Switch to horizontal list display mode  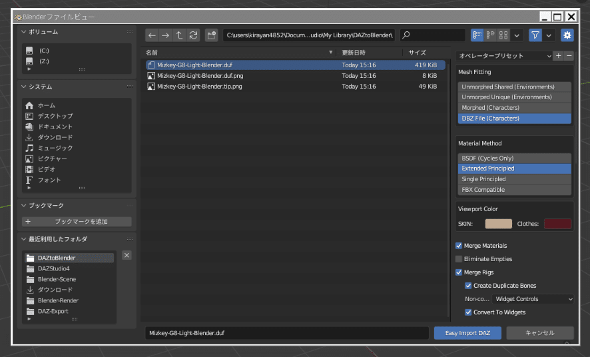490,35
